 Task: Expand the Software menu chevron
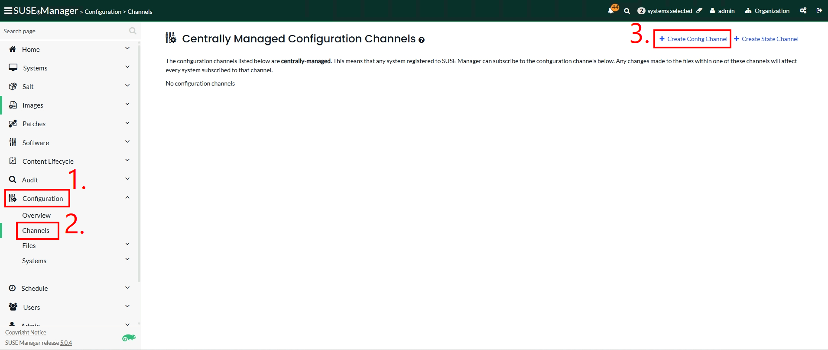(x=127, y=142)
